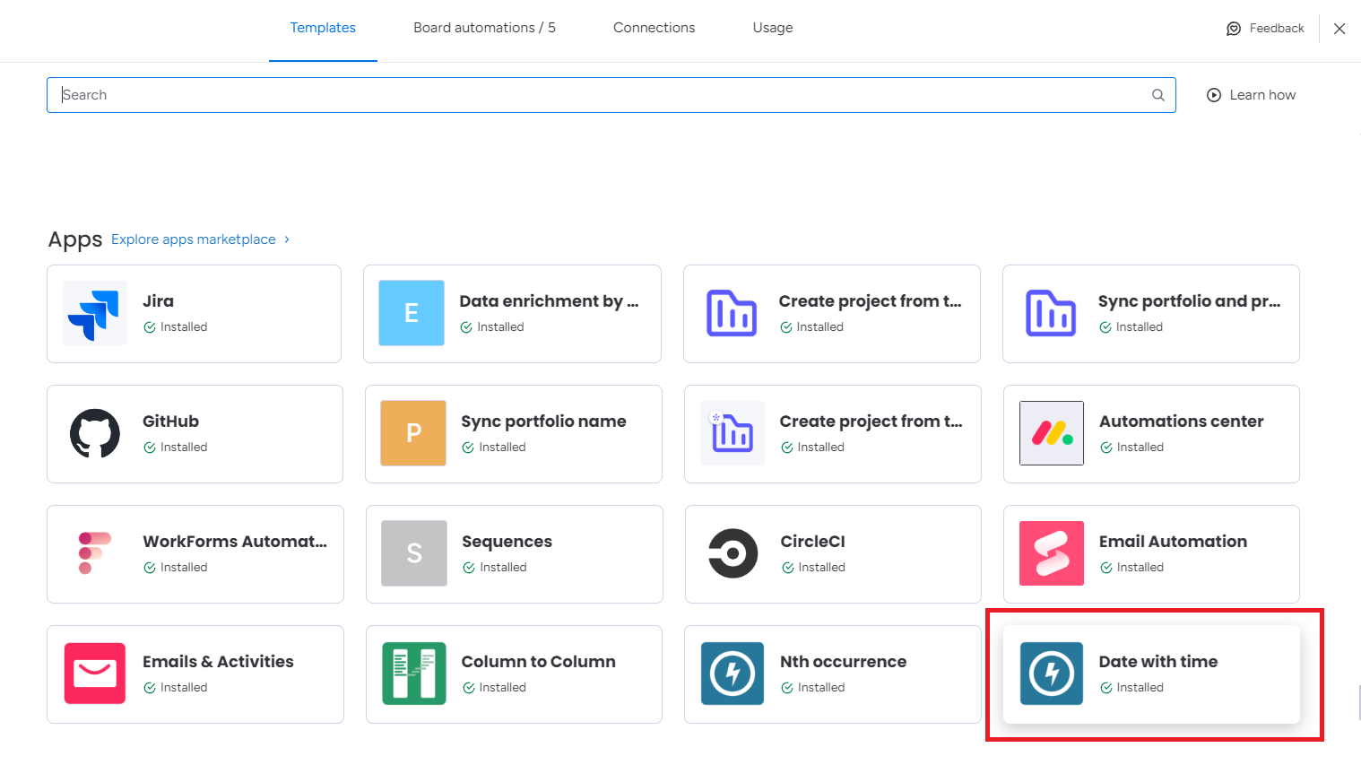The height and width of the screenshot is (765, 1361).
Task: Open the Jira app card title
Action: click(x=158, y=301)
